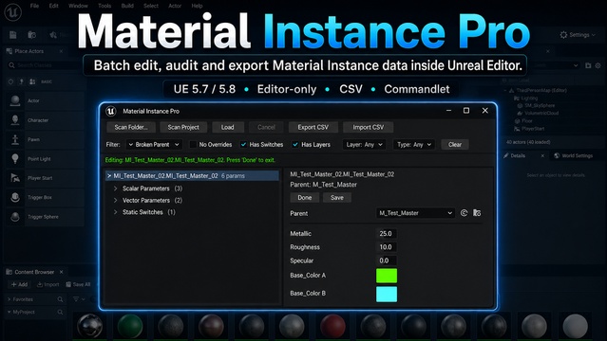Enable the No Overrides filter checkbox
This screenshot has width=607, height=341.
tap(193, 144)
